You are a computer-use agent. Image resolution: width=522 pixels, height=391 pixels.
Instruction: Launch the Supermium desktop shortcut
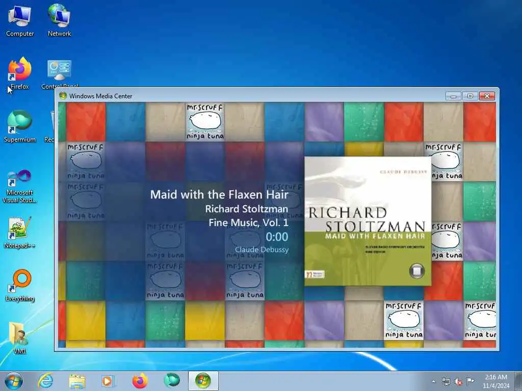pos(20,126)
